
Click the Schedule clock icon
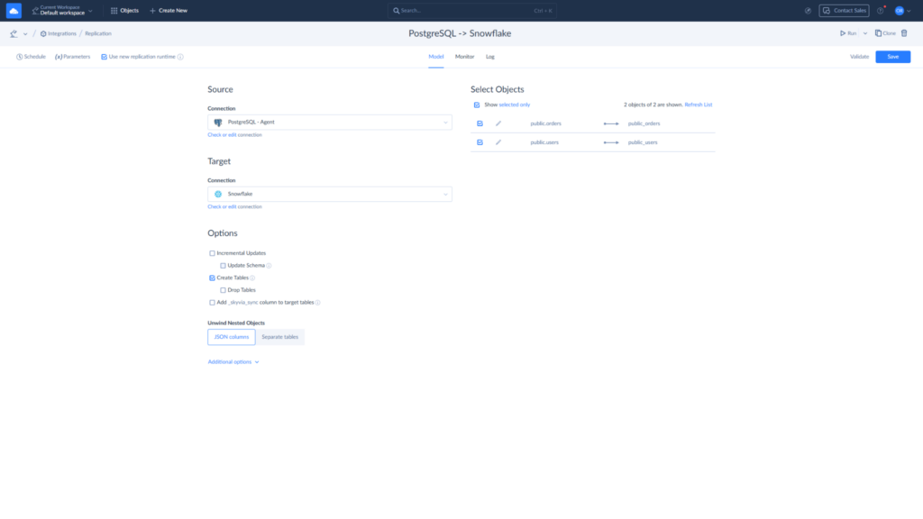[x=20, y=57]
